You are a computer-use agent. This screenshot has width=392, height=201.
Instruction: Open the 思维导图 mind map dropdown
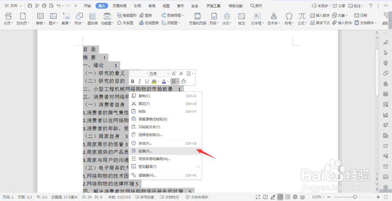pos(172,15)
